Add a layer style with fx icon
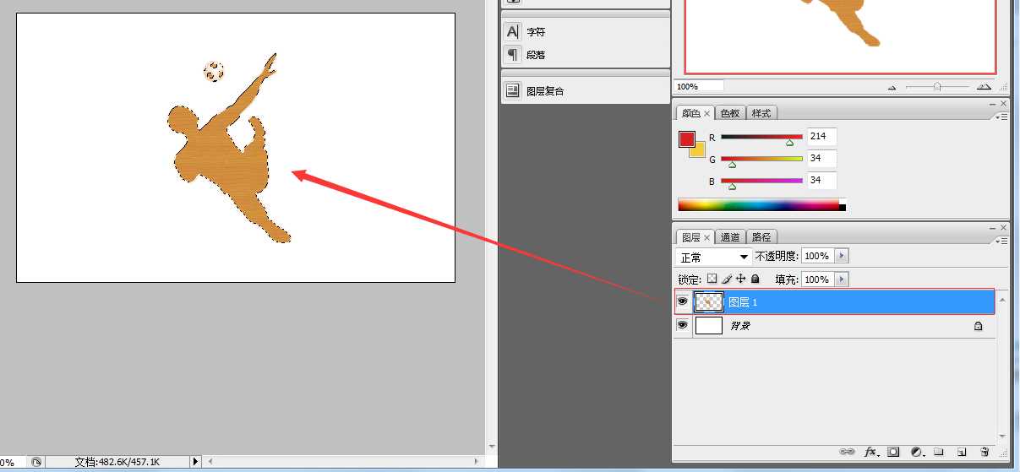This screenshot has height=472, width=1020. click(870, 453)
